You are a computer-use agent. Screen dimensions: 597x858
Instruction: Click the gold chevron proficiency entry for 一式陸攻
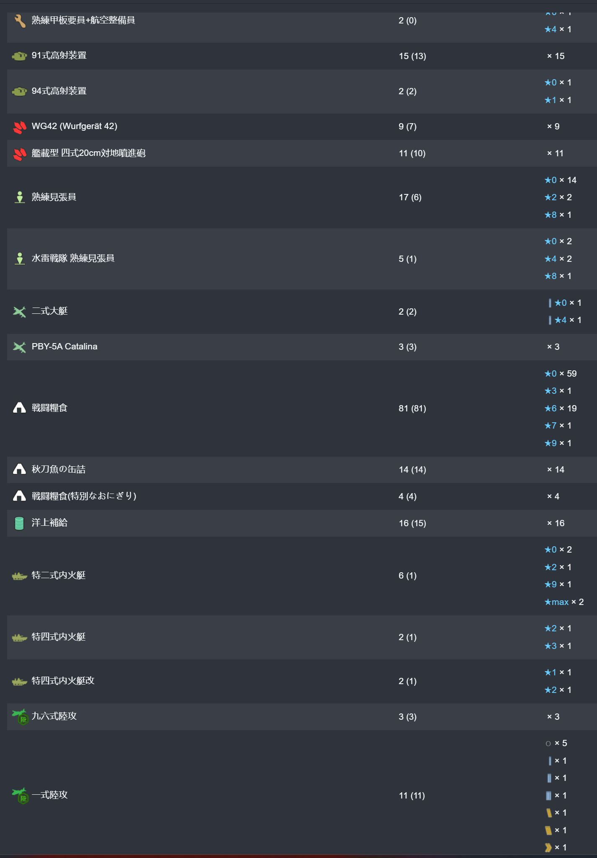[556, 848]
